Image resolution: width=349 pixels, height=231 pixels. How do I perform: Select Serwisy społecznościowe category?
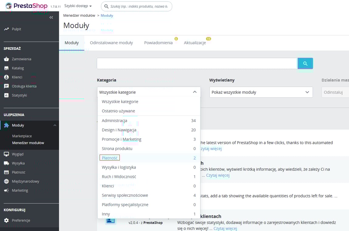[x=149, y=195]
